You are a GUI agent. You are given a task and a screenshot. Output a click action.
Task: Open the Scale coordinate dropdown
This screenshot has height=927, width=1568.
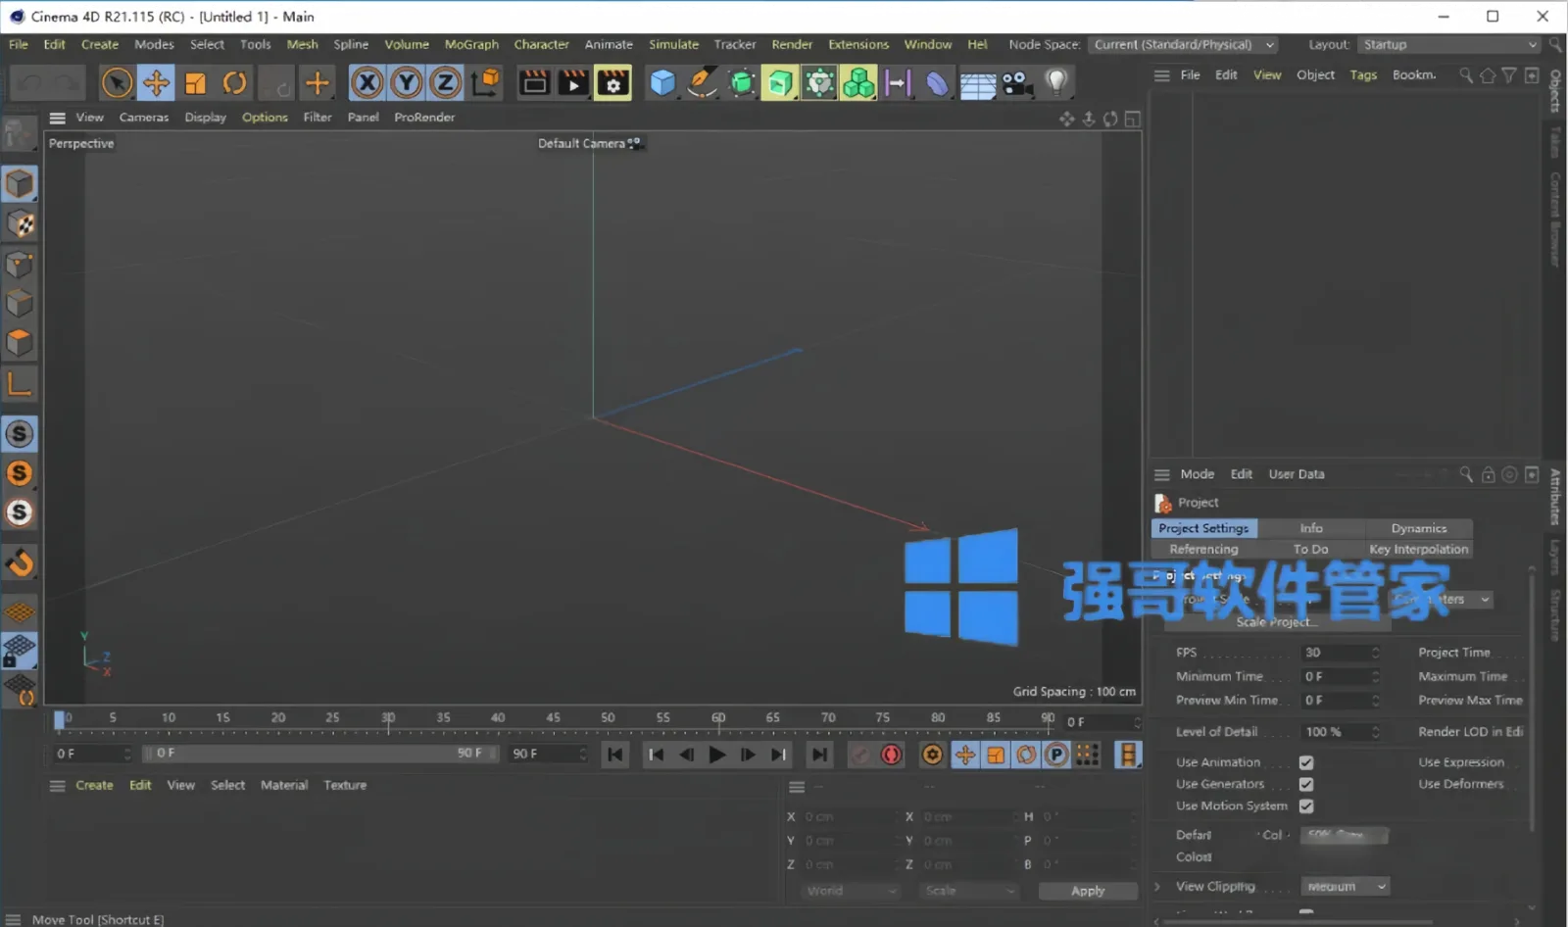(x=968, y=891)
